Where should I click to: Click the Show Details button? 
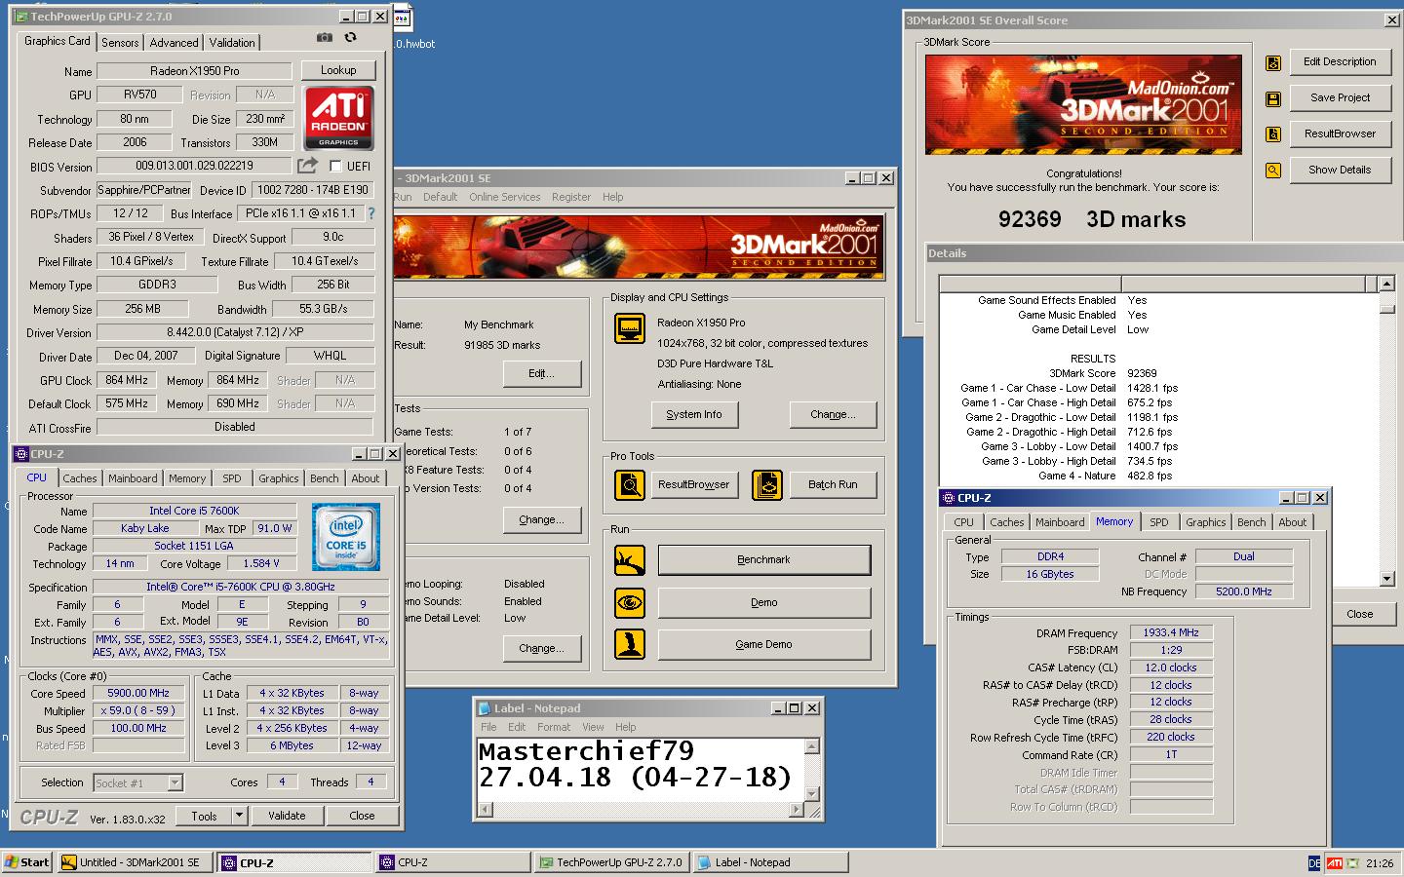click(1340, 170)
